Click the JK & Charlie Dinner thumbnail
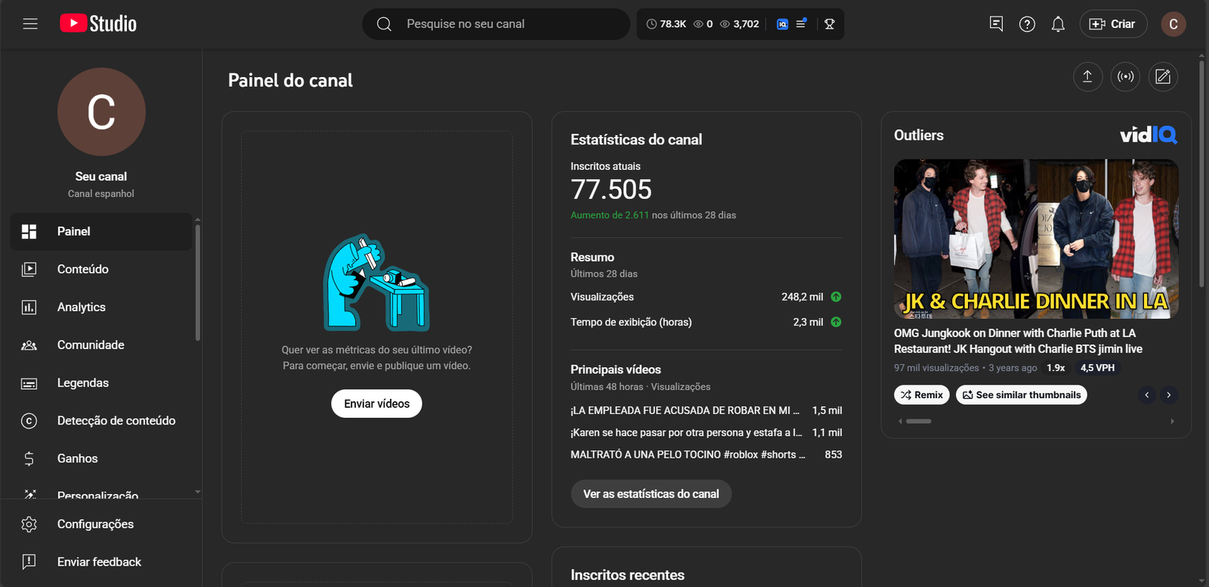 click(1036, 239)
